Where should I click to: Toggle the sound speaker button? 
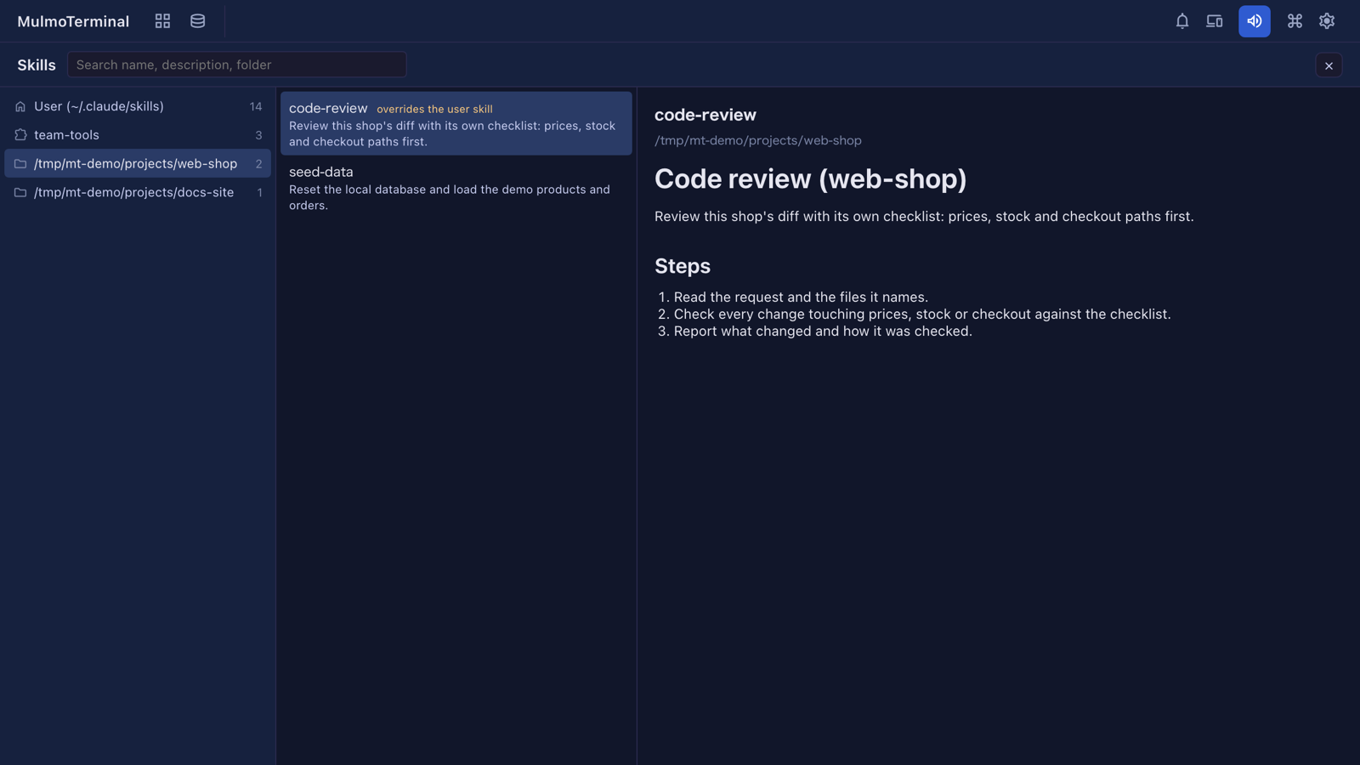1254,21
